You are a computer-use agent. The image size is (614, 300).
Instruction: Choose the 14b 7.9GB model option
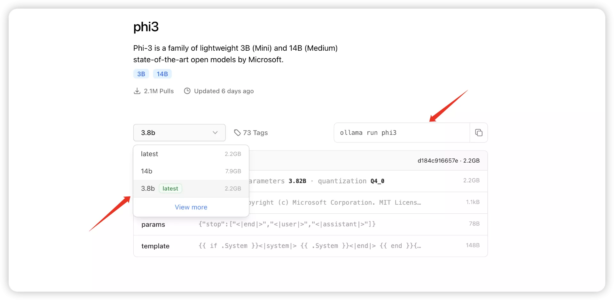(191, 171)
